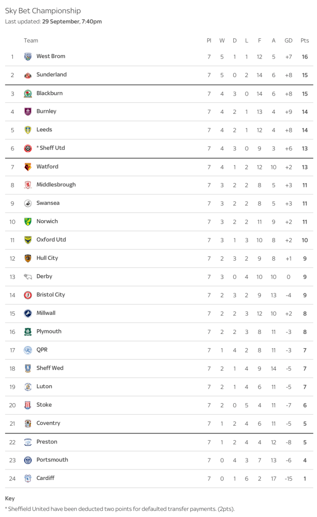The width and height of the screenshot is (317, 517).
Task: Open the Leeds team page link
Action: tap(44, 130)
